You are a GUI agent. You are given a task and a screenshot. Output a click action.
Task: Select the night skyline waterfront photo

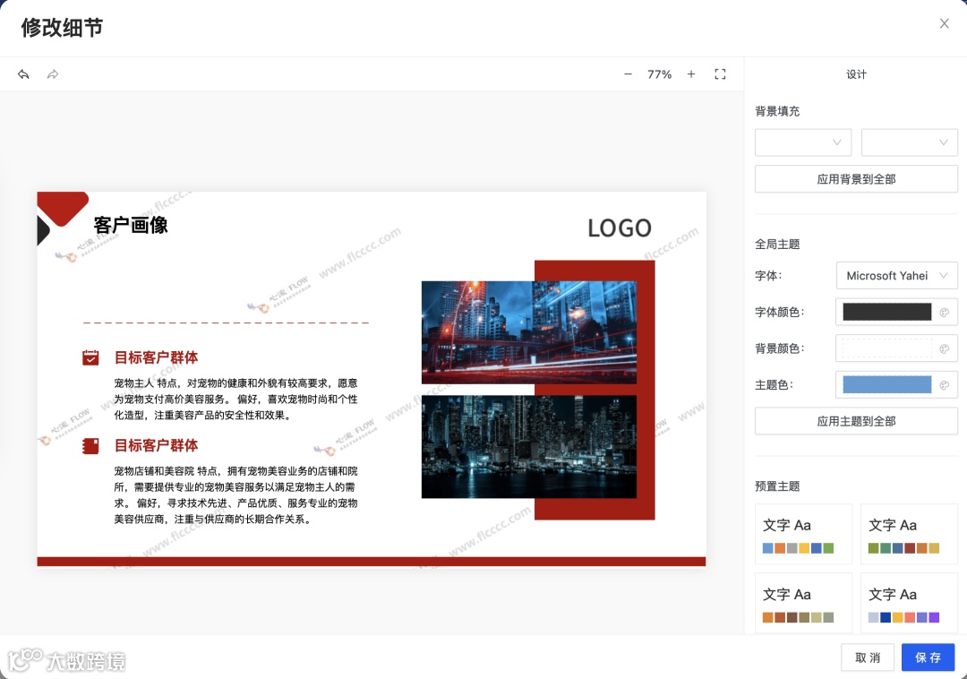(529, 446)
